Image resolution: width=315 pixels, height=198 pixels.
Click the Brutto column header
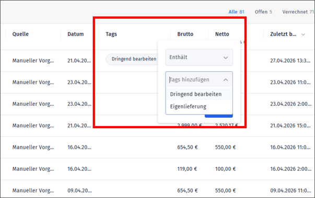[x=185, y=34]
